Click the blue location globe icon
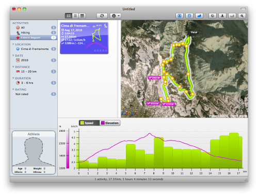Screen dimensions: 258x196 click(x=18, y=49)
